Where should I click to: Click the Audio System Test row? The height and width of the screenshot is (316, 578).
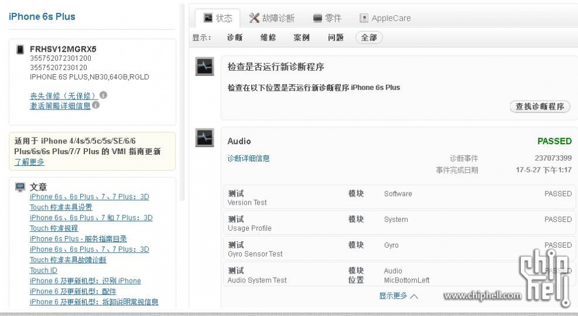point(399,275)
